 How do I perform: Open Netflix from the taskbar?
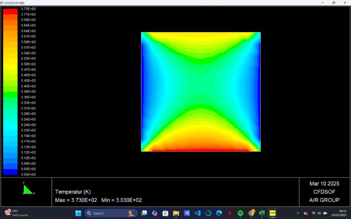tap(230, 213)
